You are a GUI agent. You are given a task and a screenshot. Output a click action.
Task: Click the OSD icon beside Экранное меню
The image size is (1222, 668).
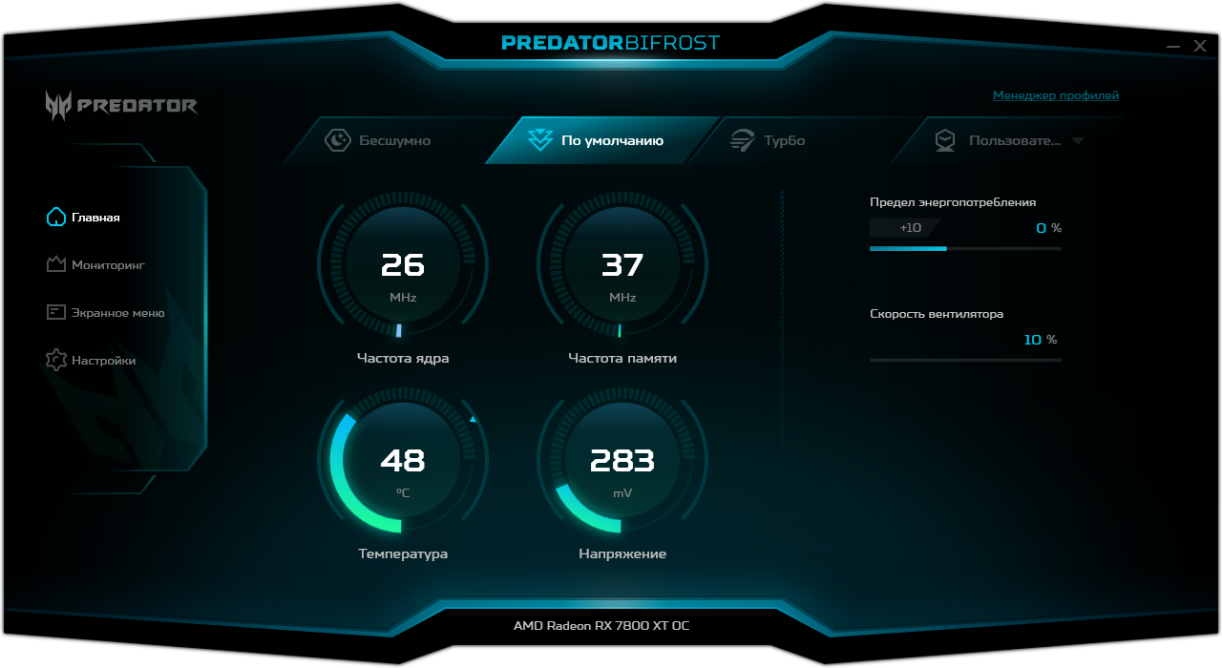tap(56, 312)
